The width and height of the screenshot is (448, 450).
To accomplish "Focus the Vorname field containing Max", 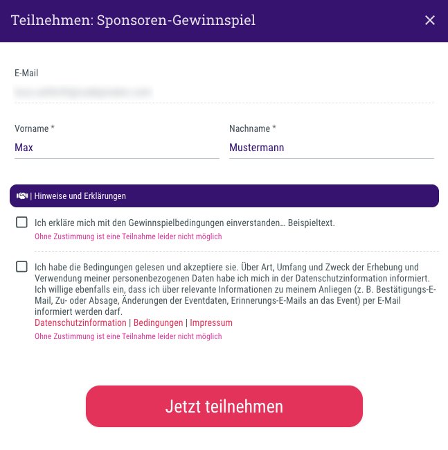I will tap(116, 148).
